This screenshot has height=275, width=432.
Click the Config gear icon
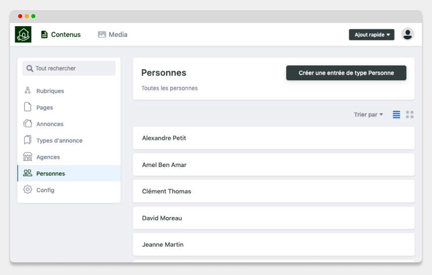28,190
